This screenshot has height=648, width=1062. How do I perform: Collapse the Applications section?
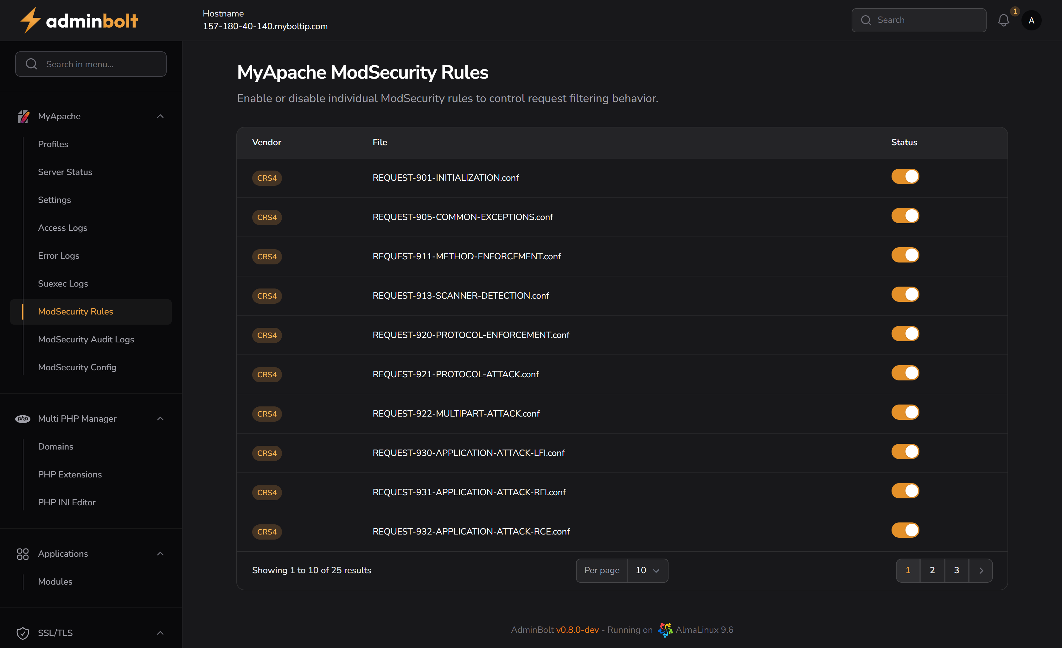coord(160,554)
